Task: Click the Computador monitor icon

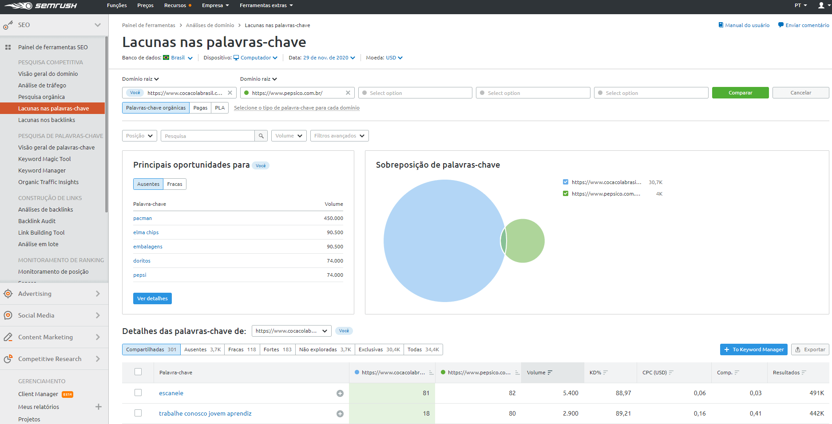Action: tap(236, 58)
